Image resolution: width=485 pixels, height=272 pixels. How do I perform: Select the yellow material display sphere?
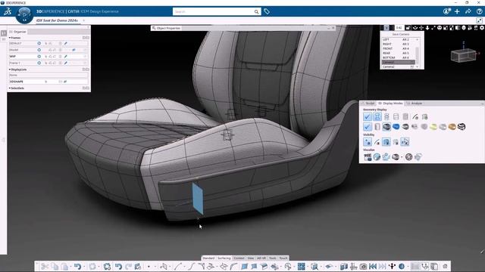433,127
